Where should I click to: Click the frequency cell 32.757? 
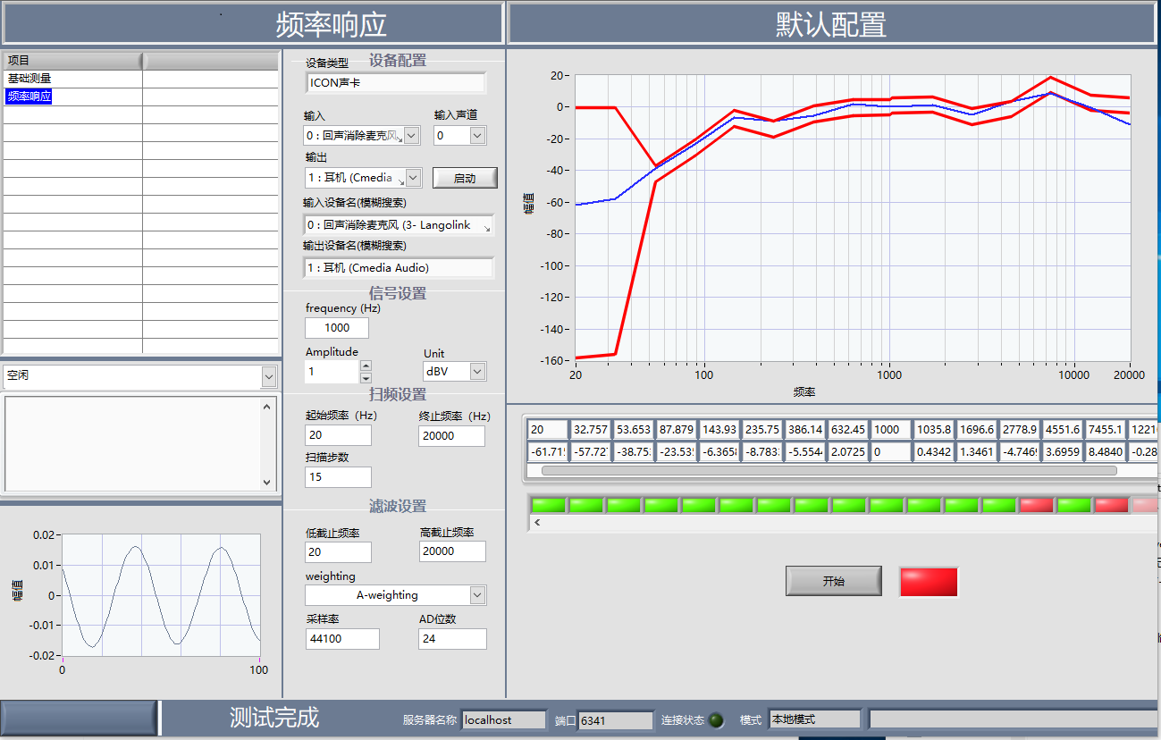(x=591, y=430)
